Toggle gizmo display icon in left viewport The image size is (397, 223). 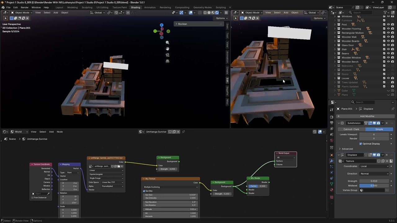pos(181,13)
